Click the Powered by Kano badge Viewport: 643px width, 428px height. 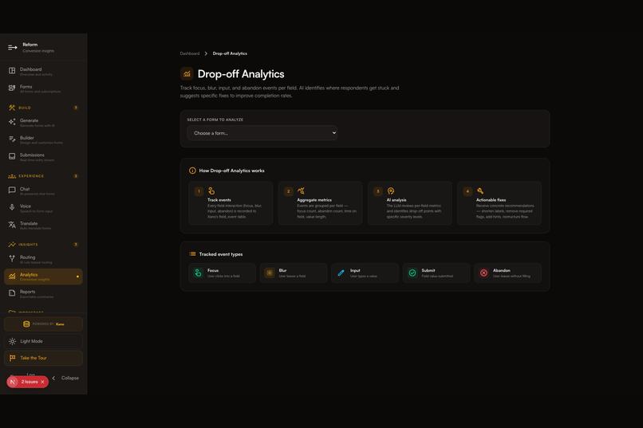point(43,324)
